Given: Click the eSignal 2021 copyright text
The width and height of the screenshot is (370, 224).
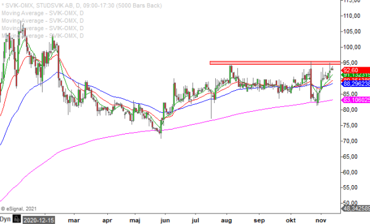Looking at the screenshot, I should click(x=18, y=209).
